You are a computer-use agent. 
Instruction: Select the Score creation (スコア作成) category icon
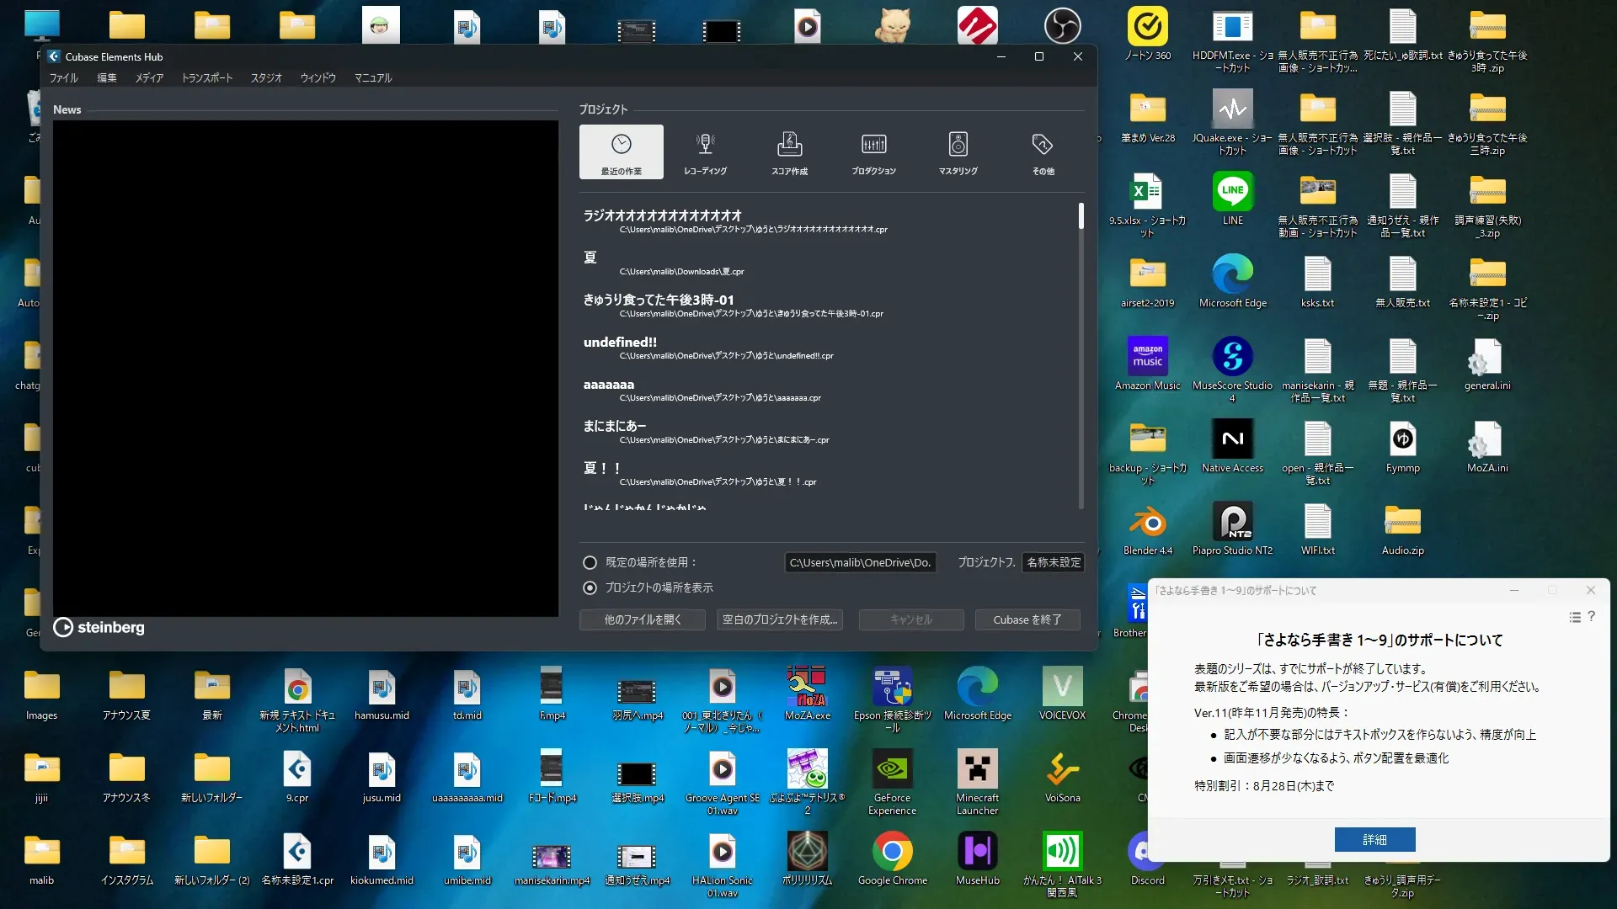789,151
